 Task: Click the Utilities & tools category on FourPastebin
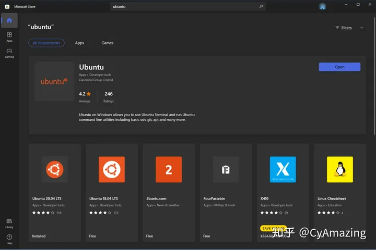pyautogui.click(x=225, y=205)
